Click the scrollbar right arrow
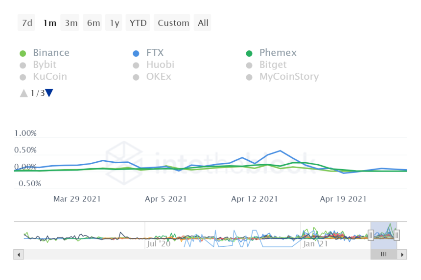Viewport: 421px width, 280px height. [x=402, y=255]
